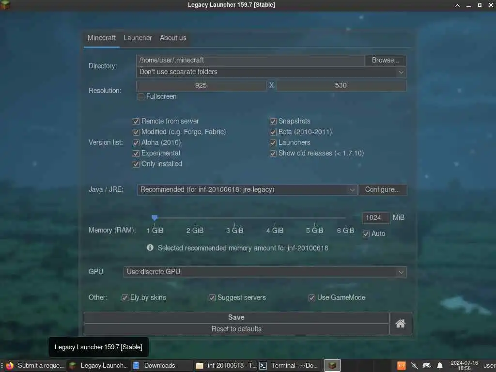Switch to Terminal taskbar item
Screen dimensions: 496x372
289,366
